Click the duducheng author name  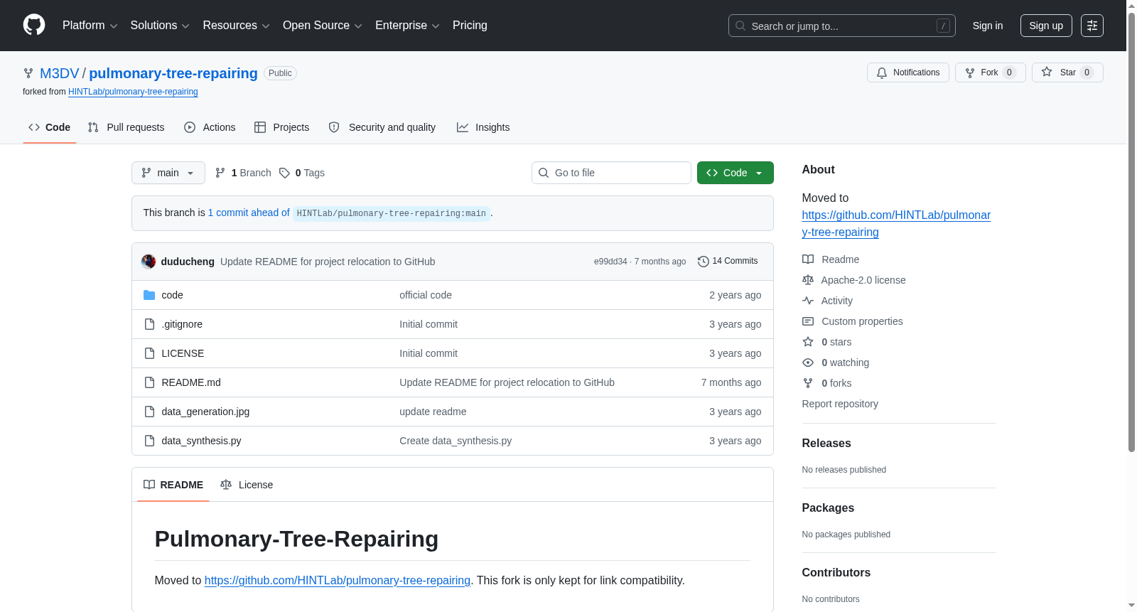(x=188, y=262)
